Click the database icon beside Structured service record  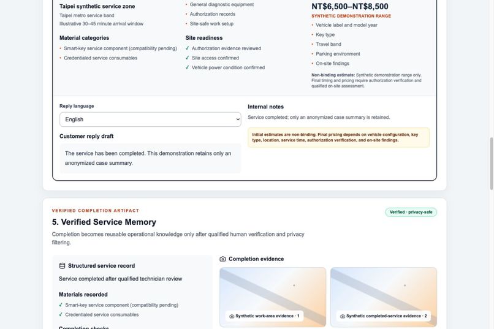point(62,266)
